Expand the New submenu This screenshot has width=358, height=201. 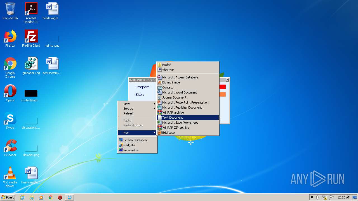click(137, 133)
